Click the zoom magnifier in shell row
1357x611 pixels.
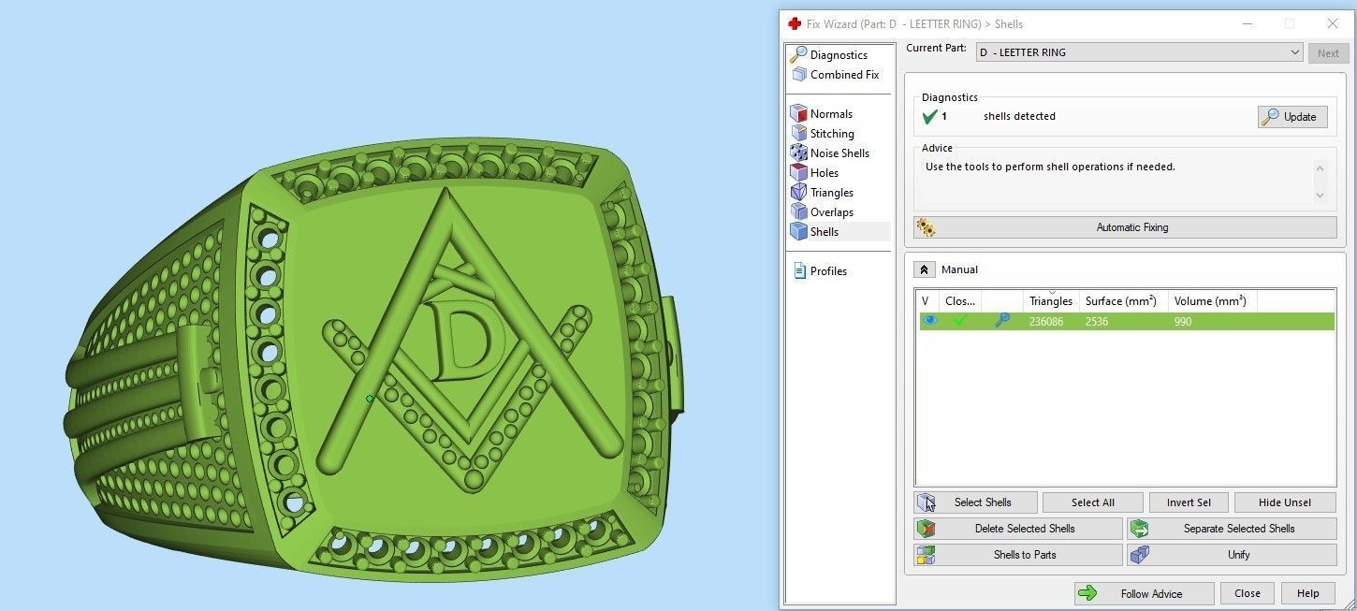pyautogui.click(x=1002, y=321)
